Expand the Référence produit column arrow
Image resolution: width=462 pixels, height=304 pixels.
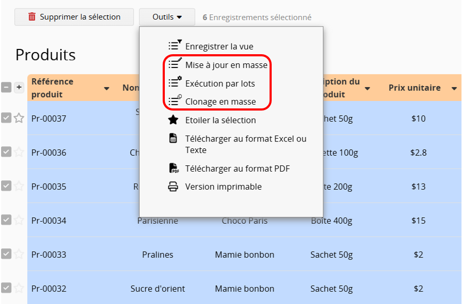[106, 88]
